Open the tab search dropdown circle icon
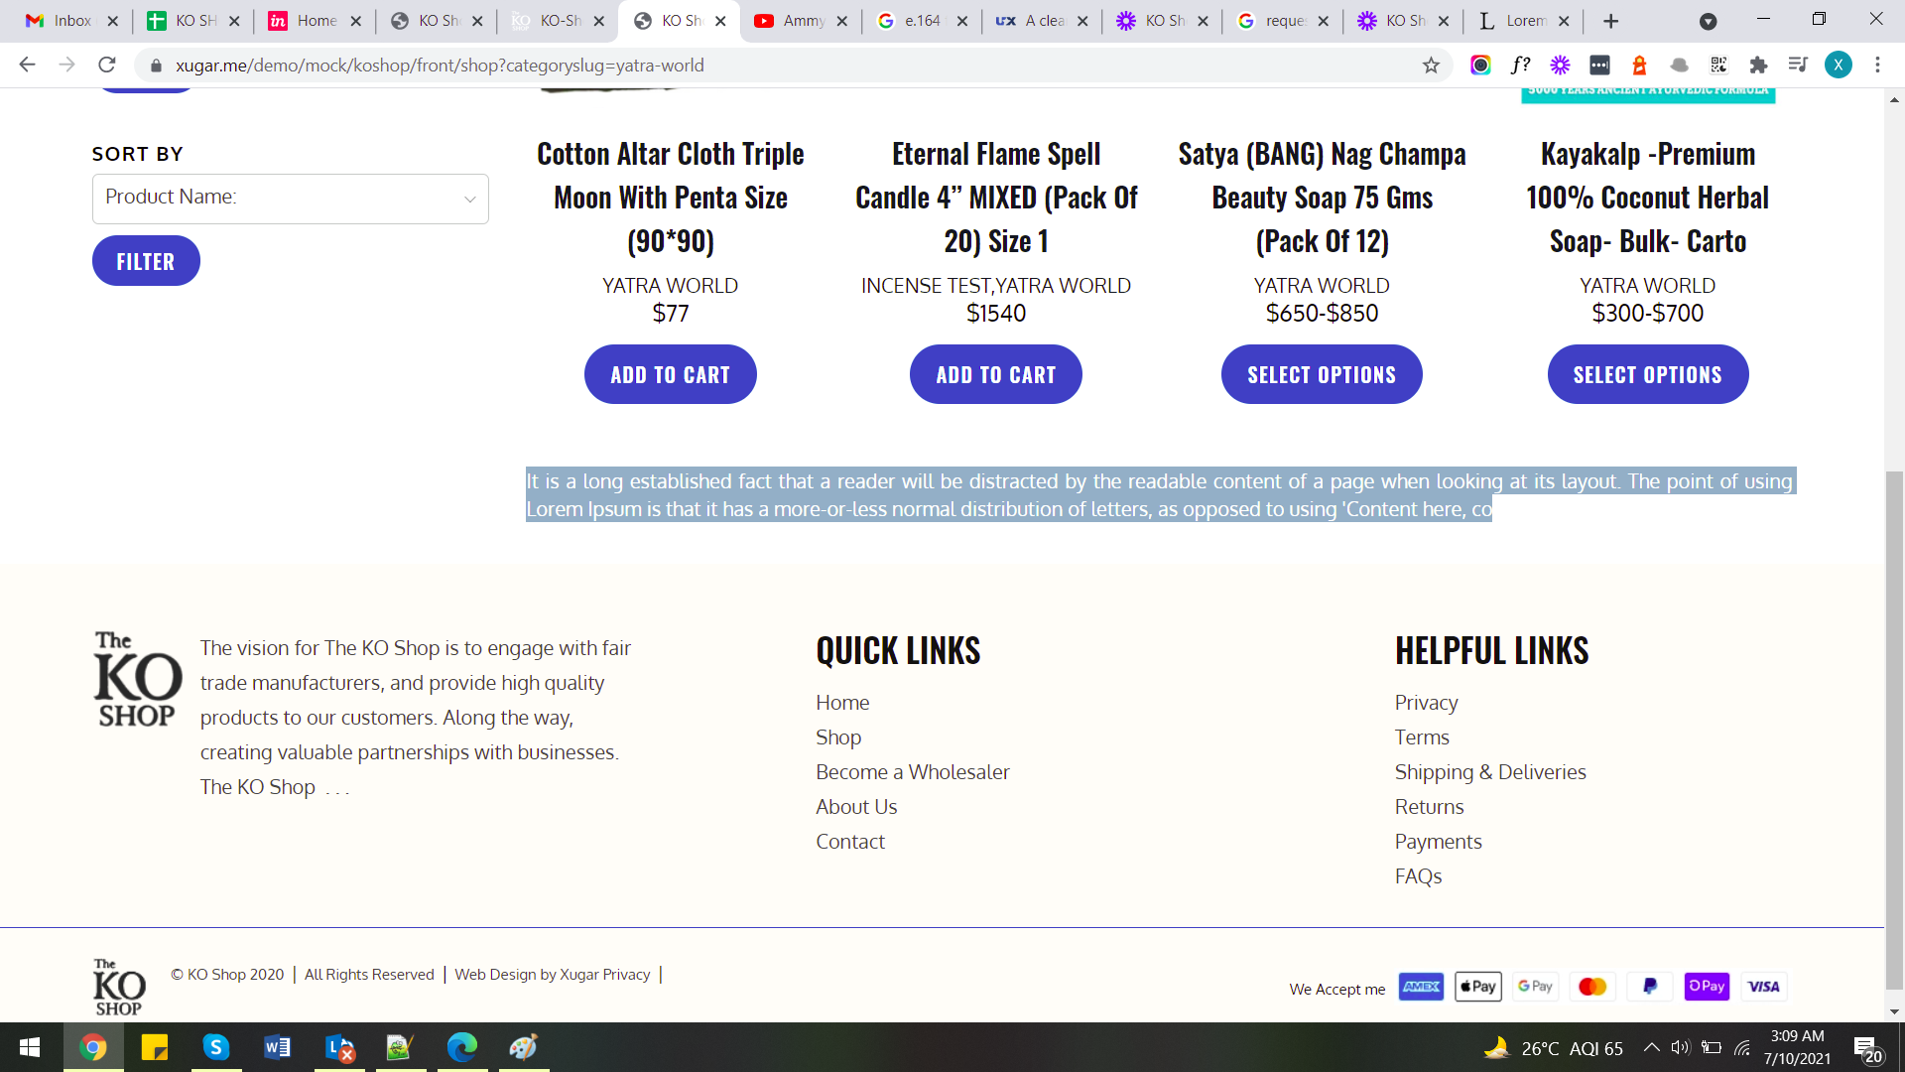 1708,21
